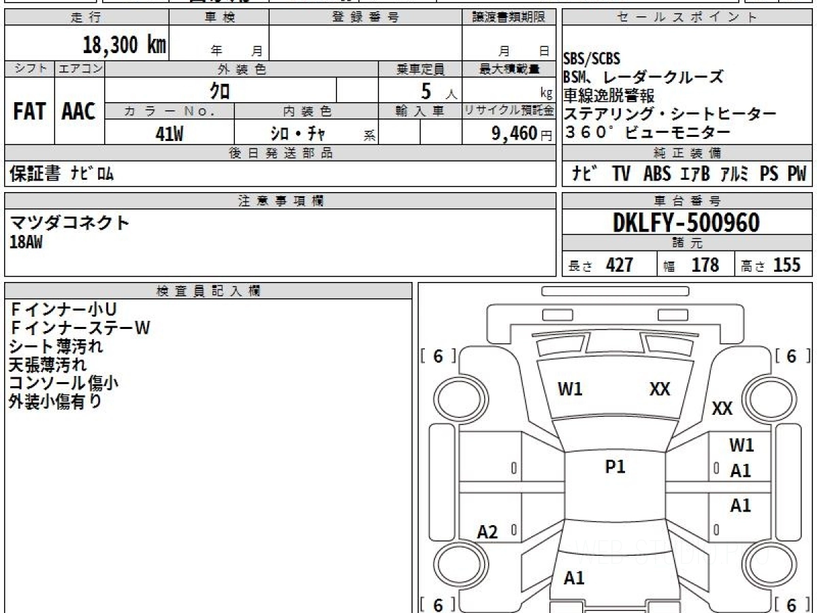The height and width of the screenshot is (613, 817).
Task: Click the 保証書 ナビロム entry
Action: pyautogui.click(x=61, y=174)
